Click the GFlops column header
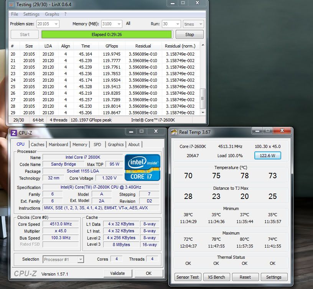This screenshot has height=289, width=313. pos(112,46)
